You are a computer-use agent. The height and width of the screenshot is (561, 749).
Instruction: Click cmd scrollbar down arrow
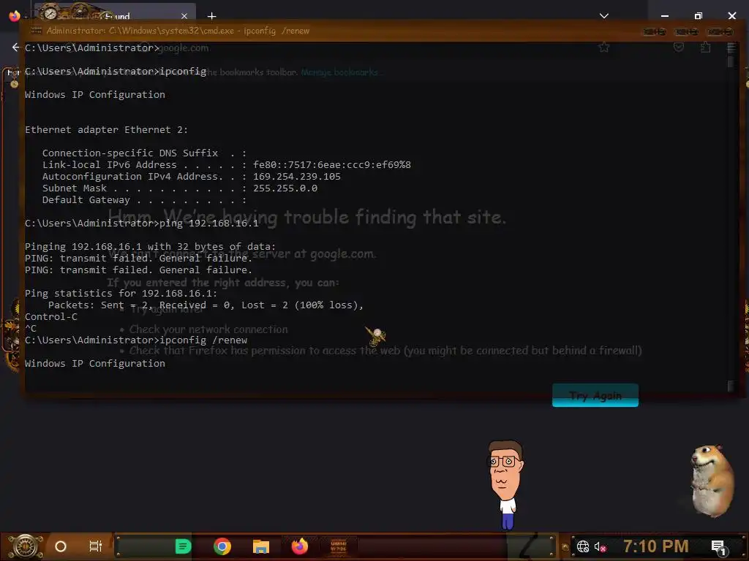point(731,386)
